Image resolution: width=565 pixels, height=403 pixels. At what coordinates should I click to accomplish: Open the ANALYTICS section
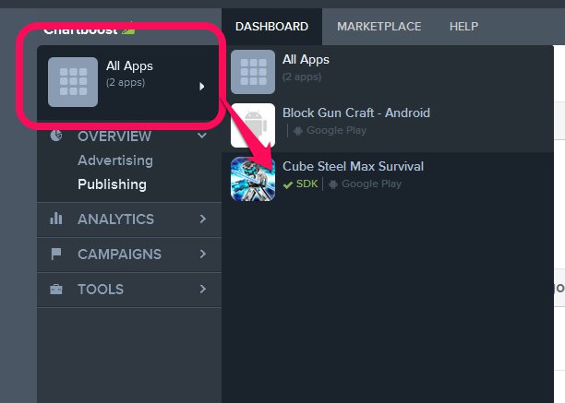click(x=115, y=219)
